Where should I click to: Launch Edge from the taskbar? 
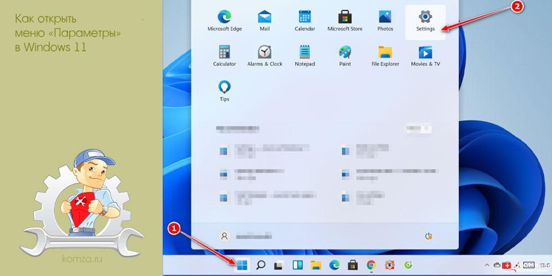pos(335,265)
